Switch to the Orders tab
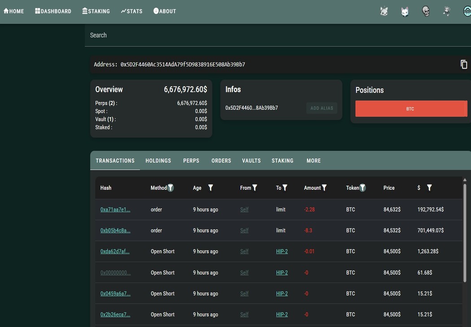 (221, 161)
